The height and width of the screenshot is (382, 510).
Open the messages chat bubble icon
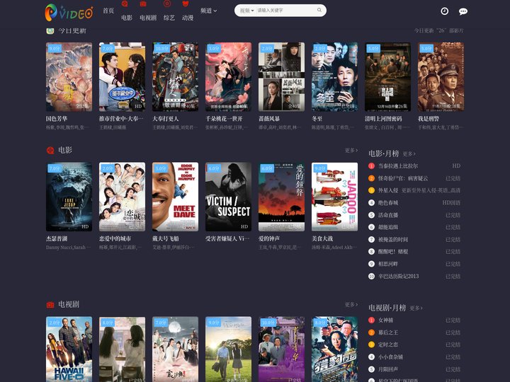(463, 12)
